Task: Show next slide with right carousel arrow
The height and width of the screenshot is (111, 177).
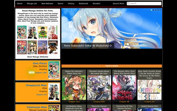Action: [158, 26]
